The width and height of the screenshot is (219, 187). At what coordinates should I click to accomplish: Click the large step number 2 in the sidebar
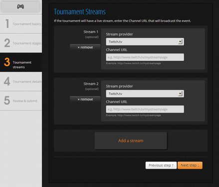[x=7, y=43]
